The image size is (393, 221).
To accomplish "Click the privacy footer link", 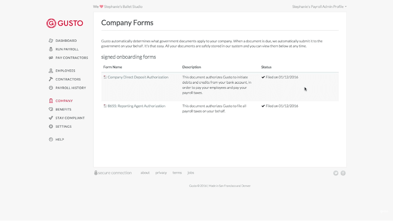I will click(161, 173).
